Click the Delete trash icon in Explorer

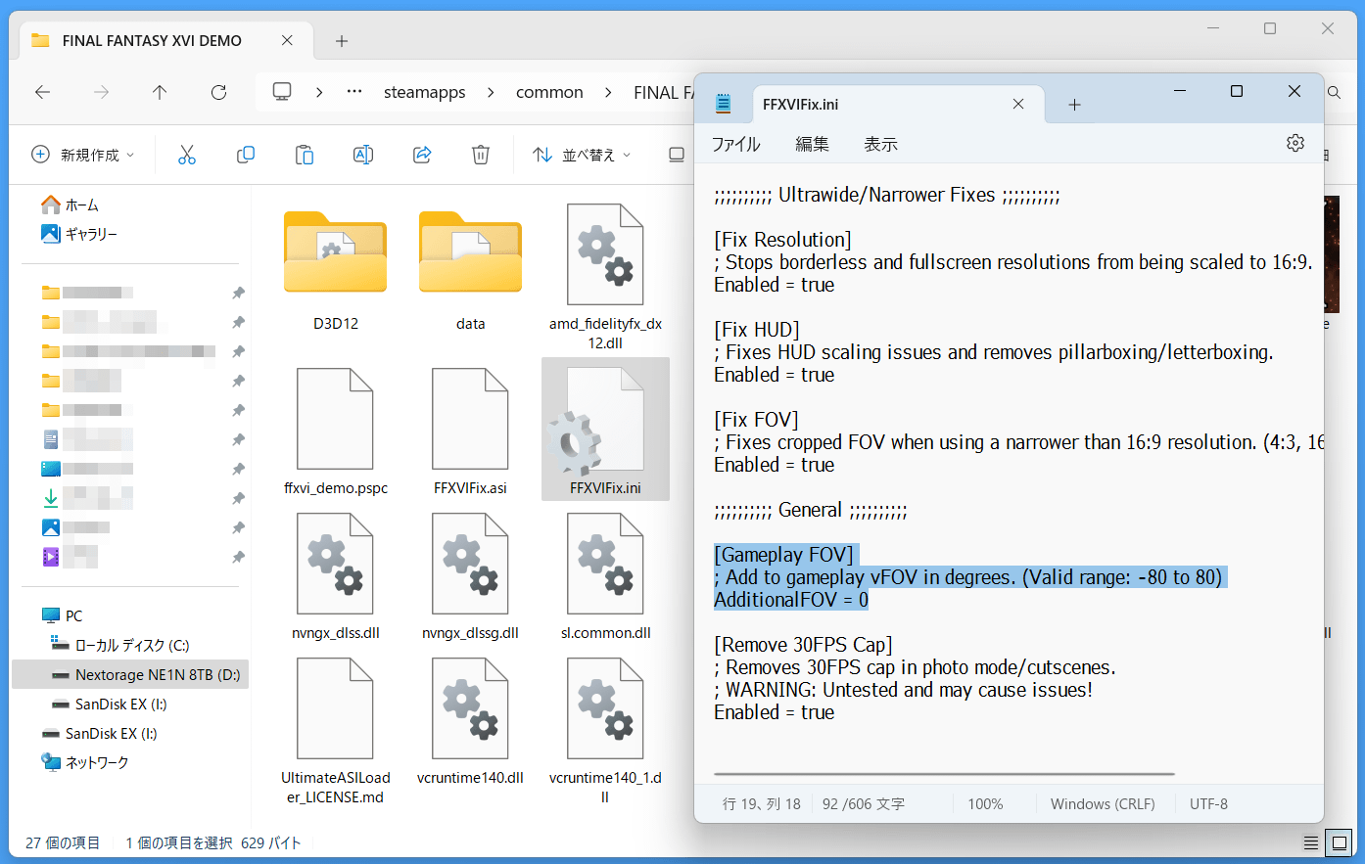481,155
